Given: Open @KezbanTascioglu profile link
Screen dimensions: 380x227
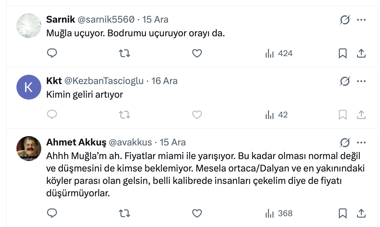Looking at the screenshot, I should click(104, 81).
